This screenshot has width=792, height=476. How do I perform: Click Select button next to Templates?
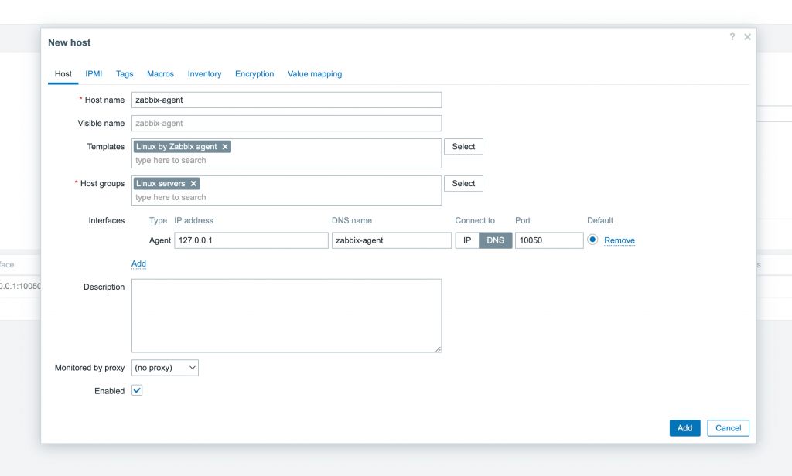[x=463, y=146]
